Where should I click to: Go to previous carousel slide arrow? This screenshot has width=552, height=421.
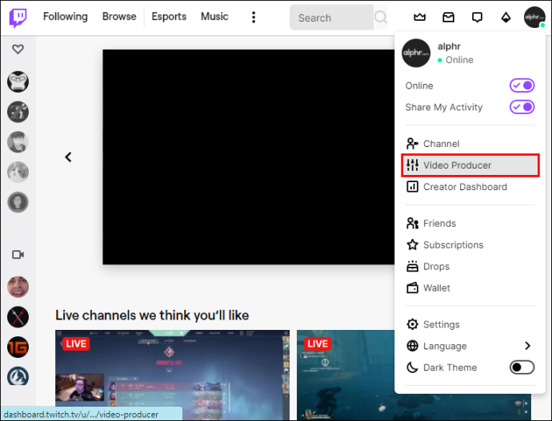68,157
